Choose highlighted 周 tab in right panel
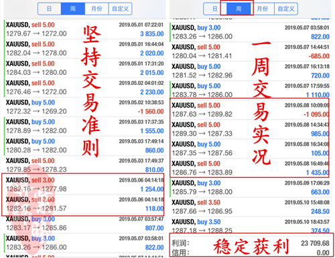Screen dimensions: 335x258 (x=239, y=9)
